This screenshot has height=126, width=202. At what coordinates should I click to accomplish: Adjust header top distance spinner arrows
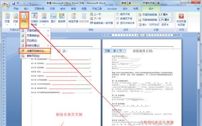coord(172,14)
